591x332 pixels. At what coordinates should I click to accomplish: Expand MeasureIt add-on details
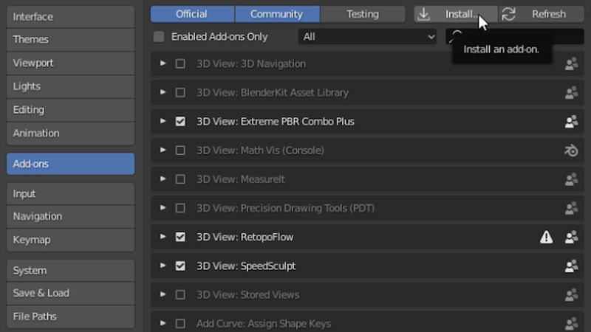pyautogui.click(x=163, y=179)
